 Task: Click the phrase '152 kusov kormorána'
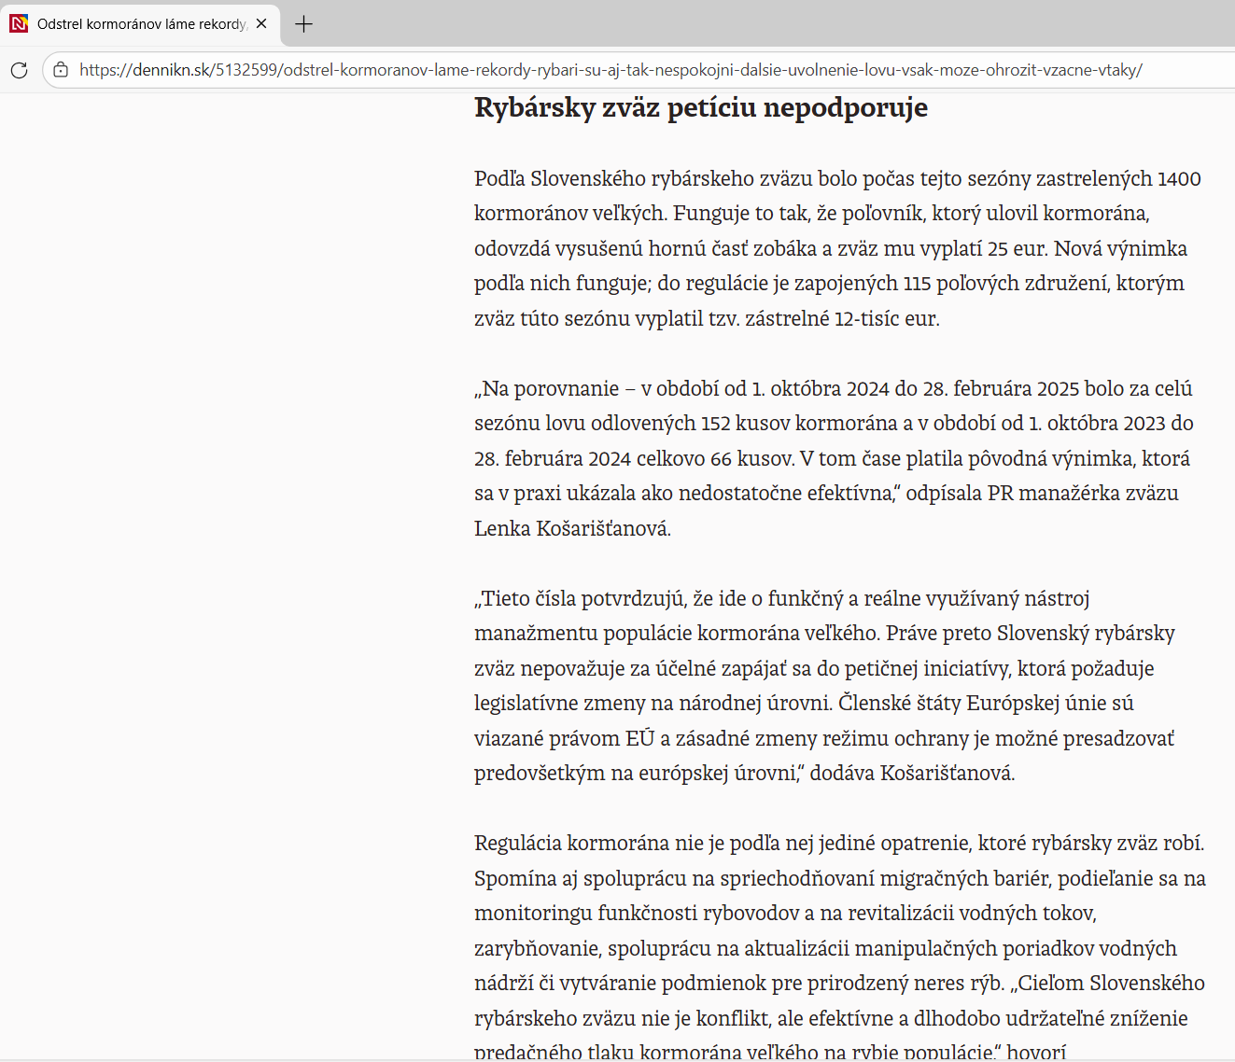tap(799, 424)
